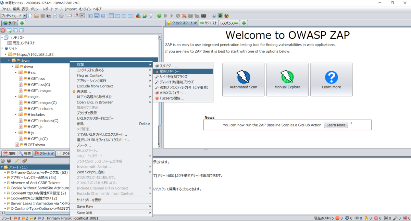Click Primary Proxy: localhost:8081 in status bar
Viewport: 411px width, 221px height.
[x=73, y=218]
